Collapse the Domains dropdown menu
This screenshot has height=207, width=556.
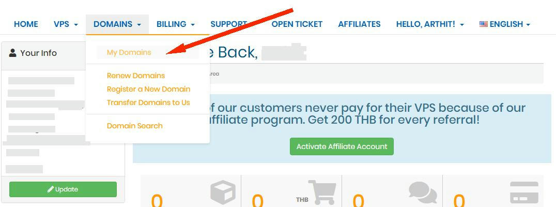coord(117,24)
